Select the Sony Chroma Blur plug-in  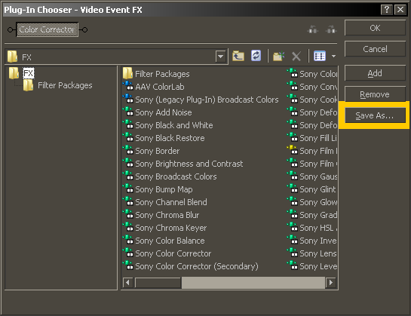point(161,215)
